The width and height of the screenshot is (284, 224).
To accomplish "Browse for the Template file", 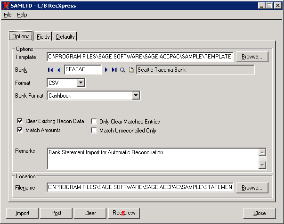I will (252, 57).
